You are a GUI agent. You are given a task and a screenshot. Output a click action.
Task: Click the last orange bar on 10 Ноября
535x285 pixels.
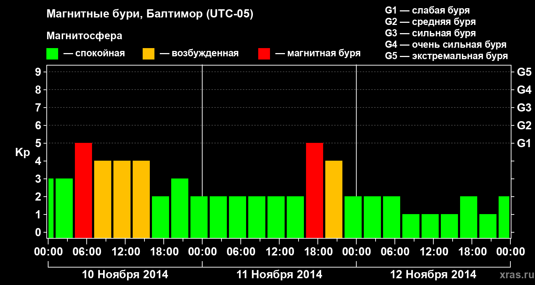(141, 199)
